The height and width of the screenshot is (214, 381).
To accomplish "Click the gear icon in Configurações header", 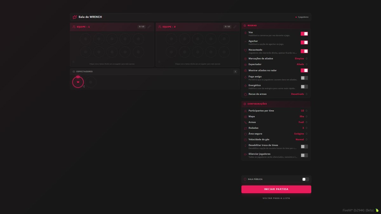I will [x=245, y=104].
